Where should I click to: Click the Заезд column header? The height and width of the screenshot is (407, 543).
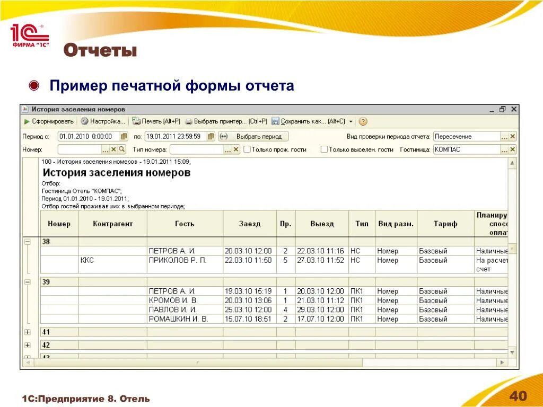250,224
